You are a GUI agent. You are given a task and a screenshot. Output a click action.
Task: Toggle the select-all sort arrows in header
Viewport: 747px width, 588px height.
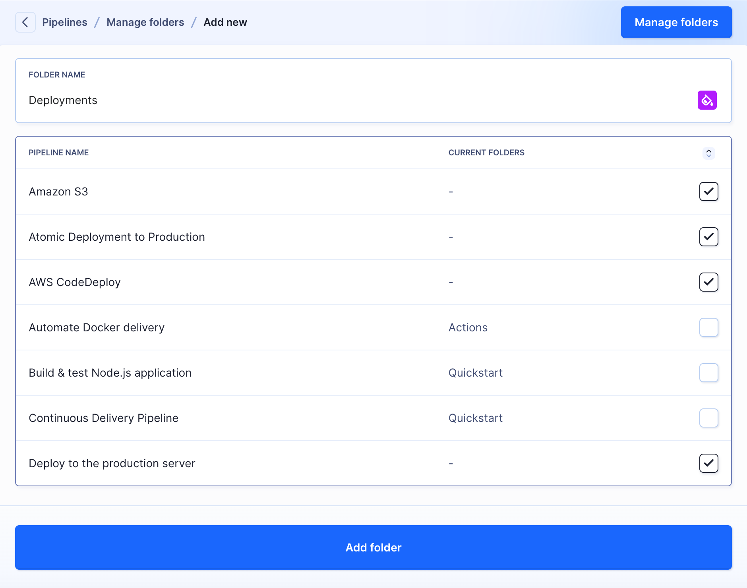coord(709,153)
